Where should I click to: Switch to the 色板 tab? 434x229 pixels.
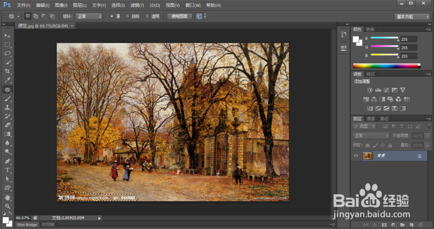point(370,29)
